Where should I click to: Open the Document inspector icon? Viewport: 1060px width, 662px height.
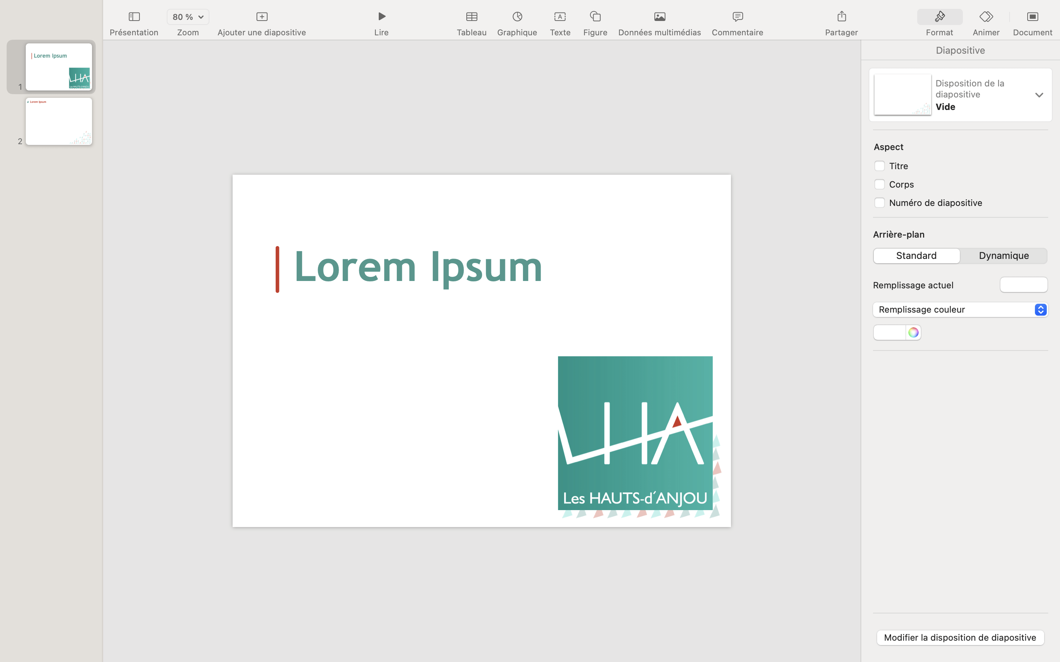coord(1032,17)
